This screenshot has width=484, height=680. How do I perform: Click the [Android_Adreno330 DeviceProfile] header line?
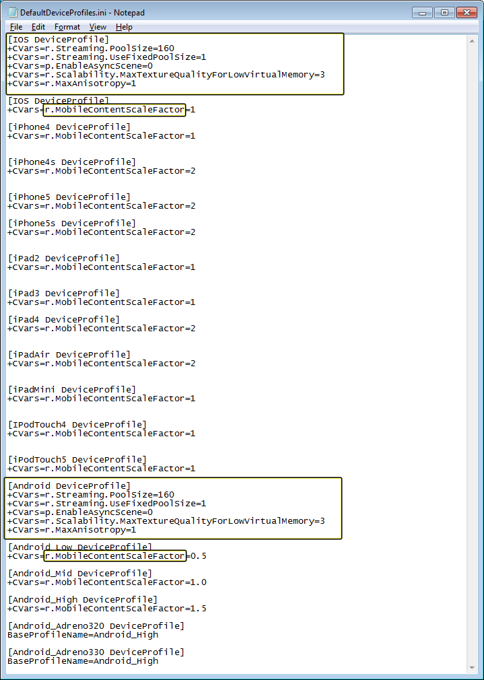point(96,652)
